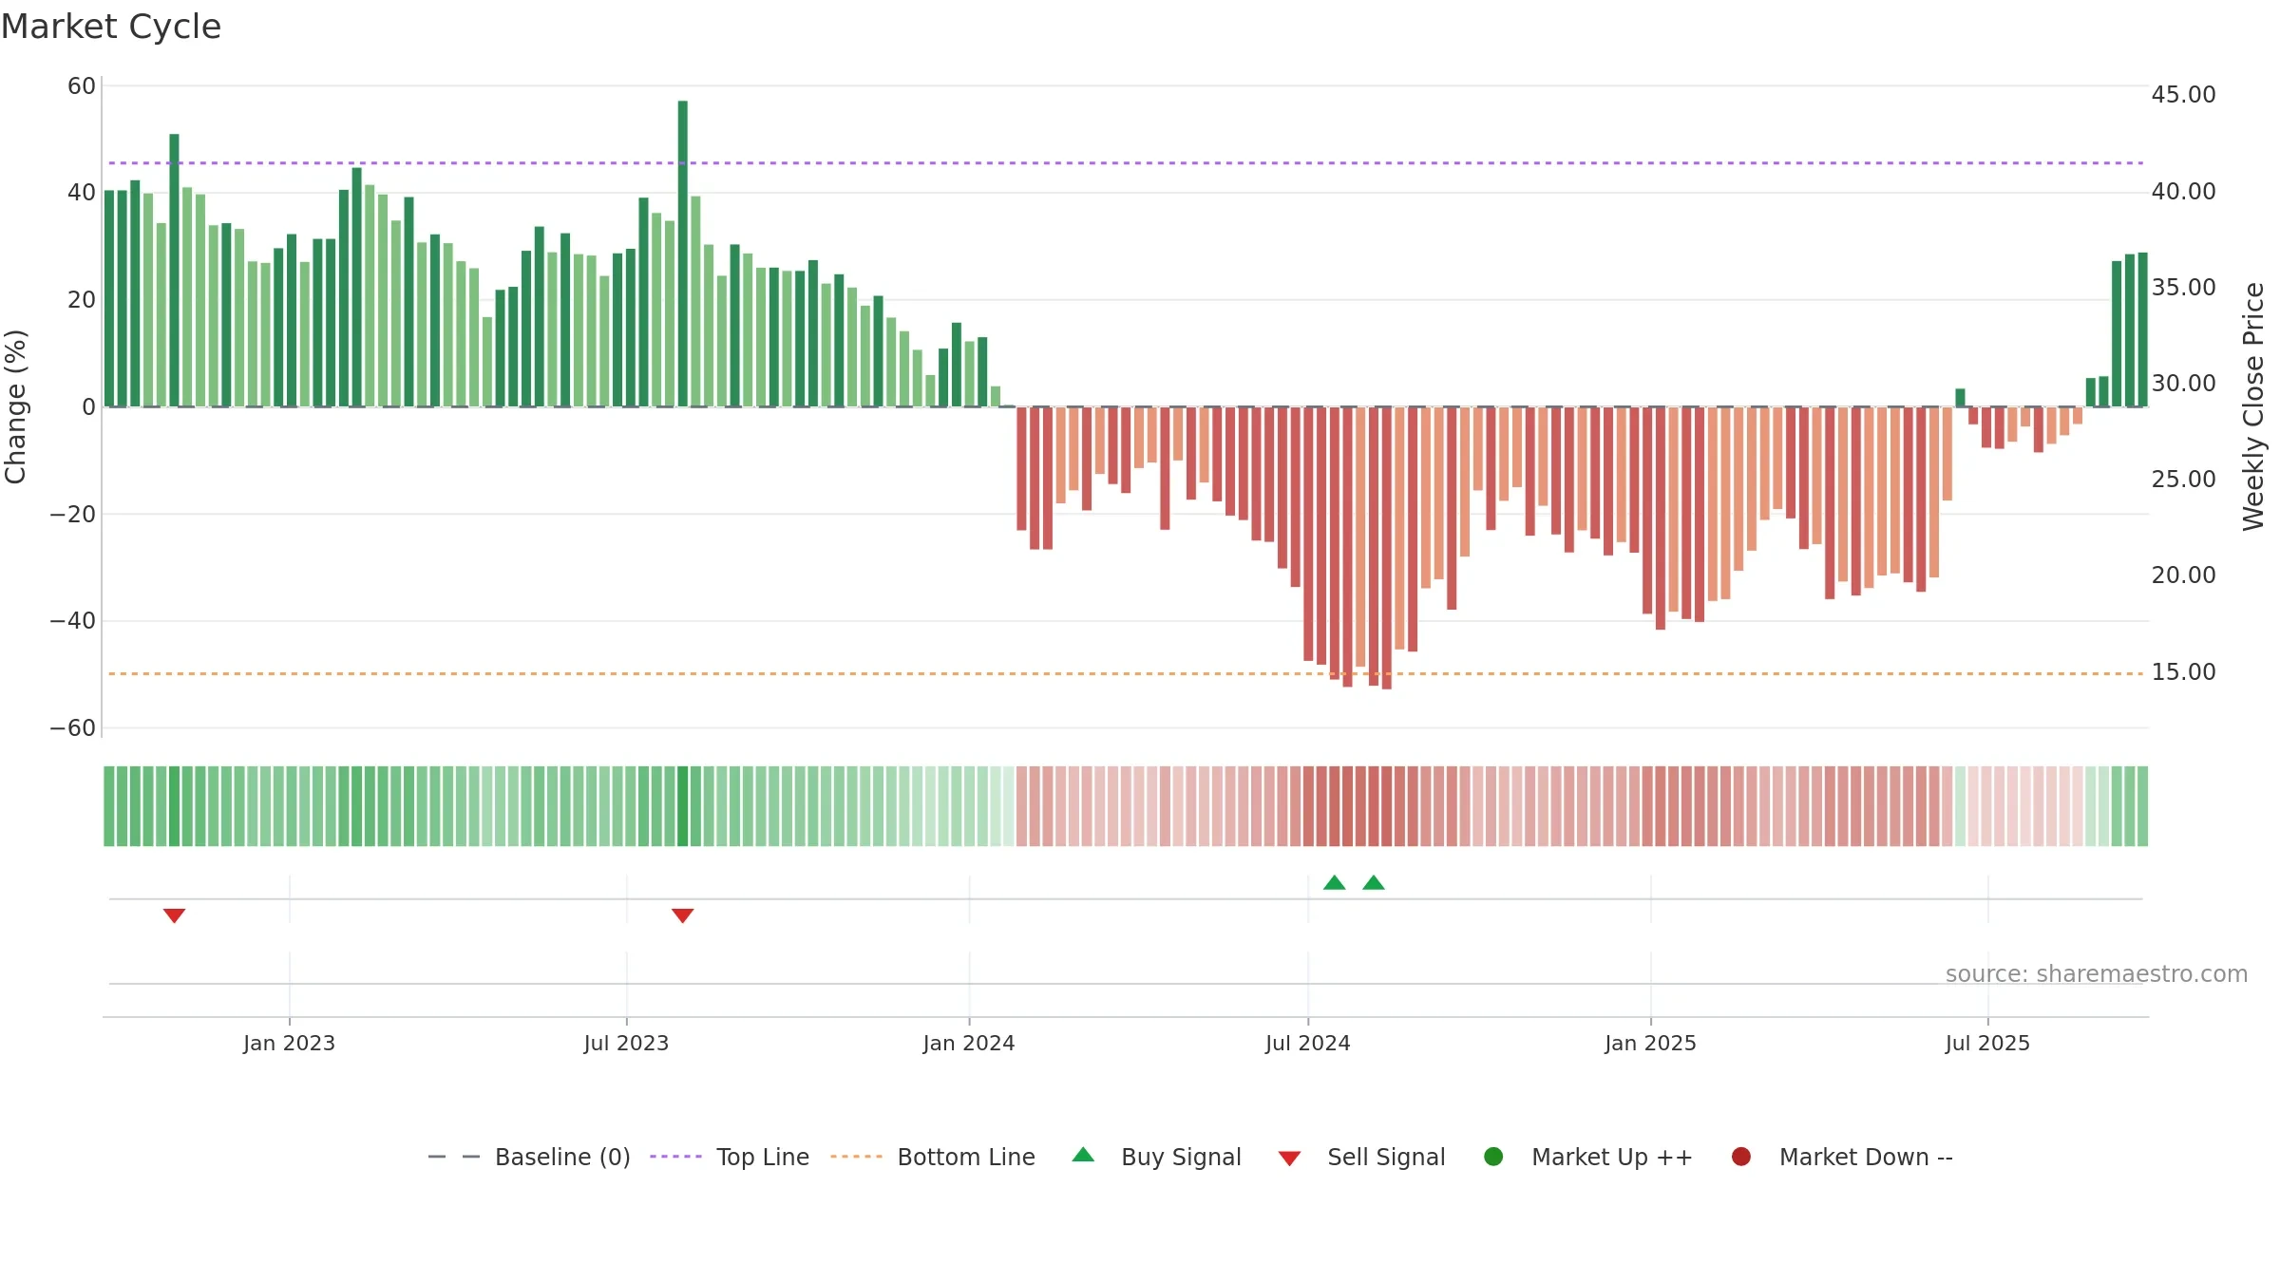The width and height of the screenshot is (2280, 1282).
Task: Click the Weekly Close Price axis title
Action: pyautogui.click(x=2253, y=406)
